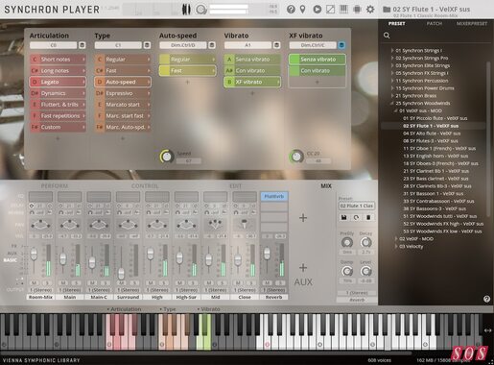Delete the mixer preset with trash icon
Image resolution: width=494 pixels, height=365 pixels.
click(x=368, y=217)
